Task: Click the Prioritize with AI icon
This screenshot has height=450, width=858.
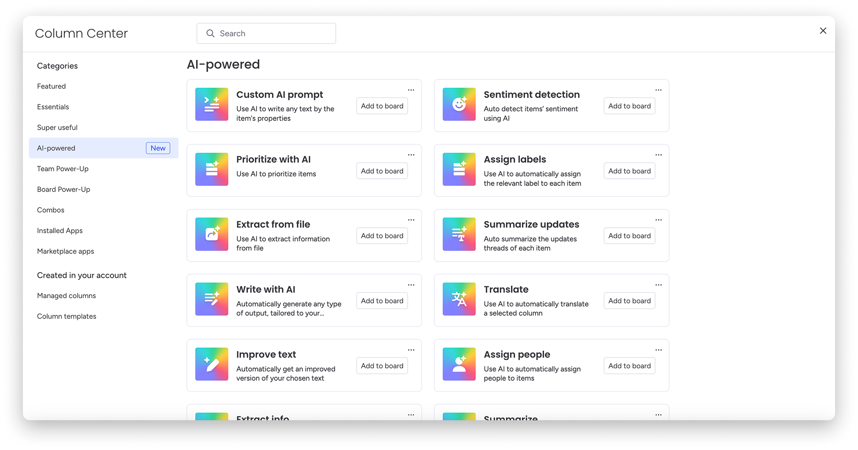Action: pos(212,170)
